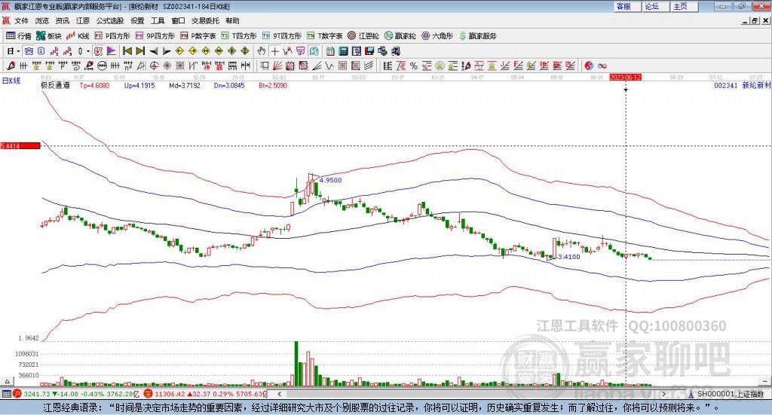
Task: Click the red-blue yin-yang icon
Action: click(590, 66)
